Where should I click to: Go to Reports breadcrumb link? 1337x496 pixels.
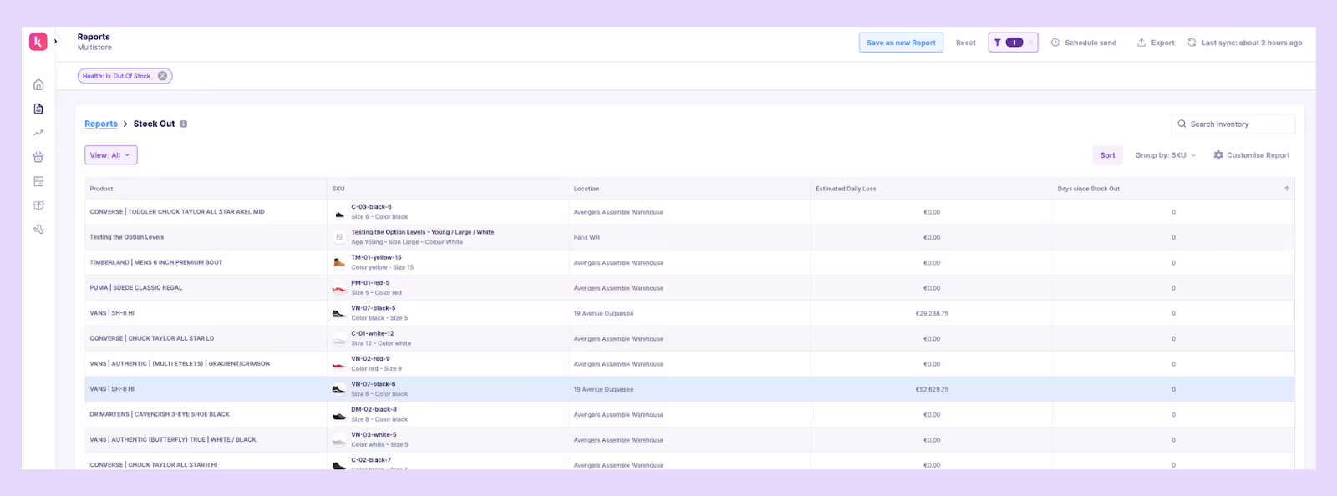[101, 124]
